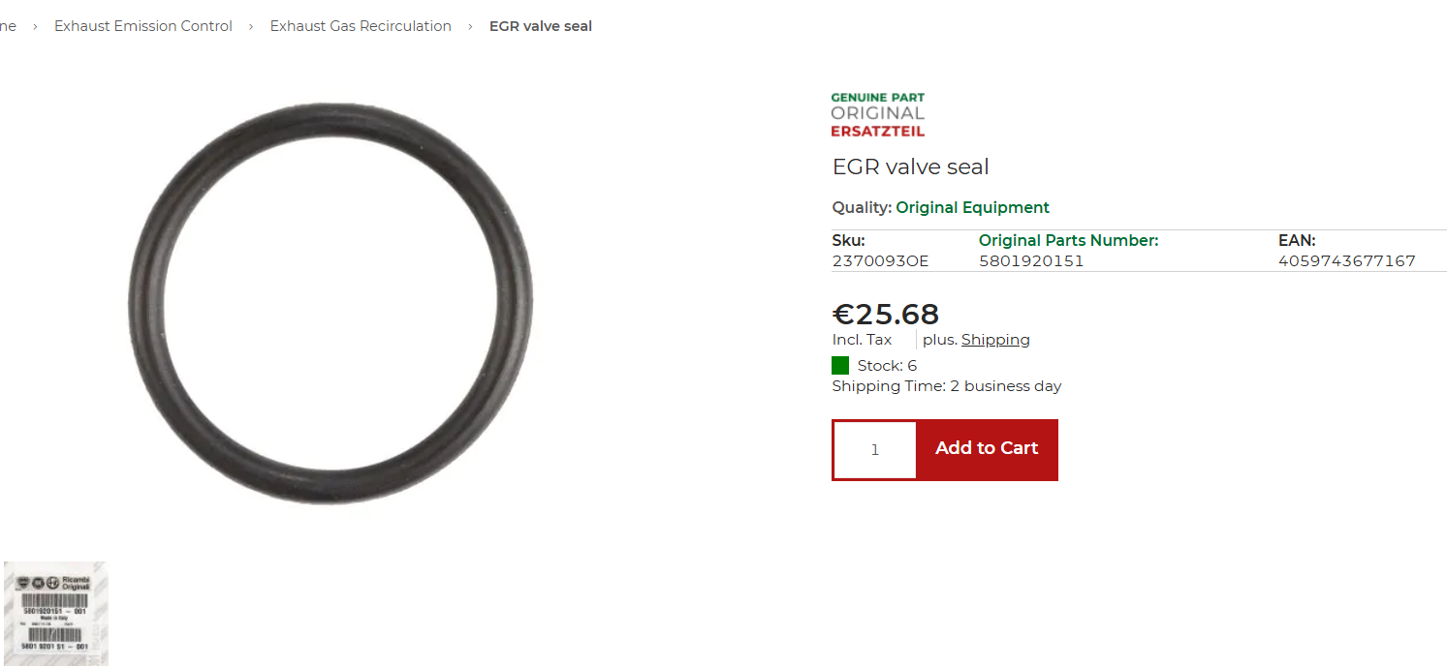Open the Exhaust Emission Control breadcrumb
1447x666 pixels.
pos(143,26)
